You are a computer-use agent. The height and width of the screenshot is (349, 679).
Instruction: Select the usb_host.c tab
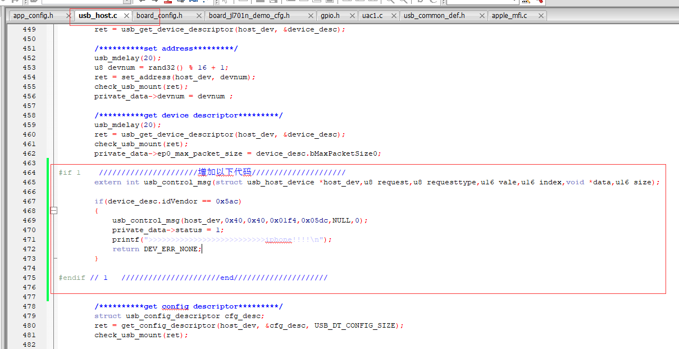(98, 16)
